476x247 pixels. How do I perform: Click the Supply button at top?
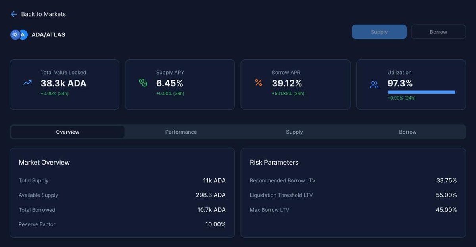[379, 32]
